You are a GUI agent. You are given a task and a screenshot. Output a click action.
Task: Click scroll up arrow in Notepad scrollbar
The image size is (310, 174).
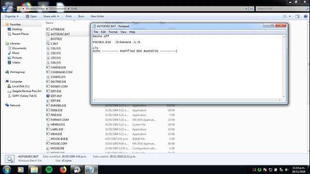pyautogui.click(x=284, y=37)
